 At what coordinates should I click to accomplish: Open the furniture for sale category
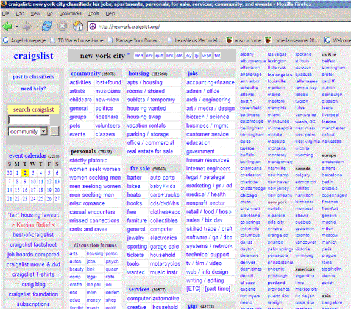click(x=136, y=220)
